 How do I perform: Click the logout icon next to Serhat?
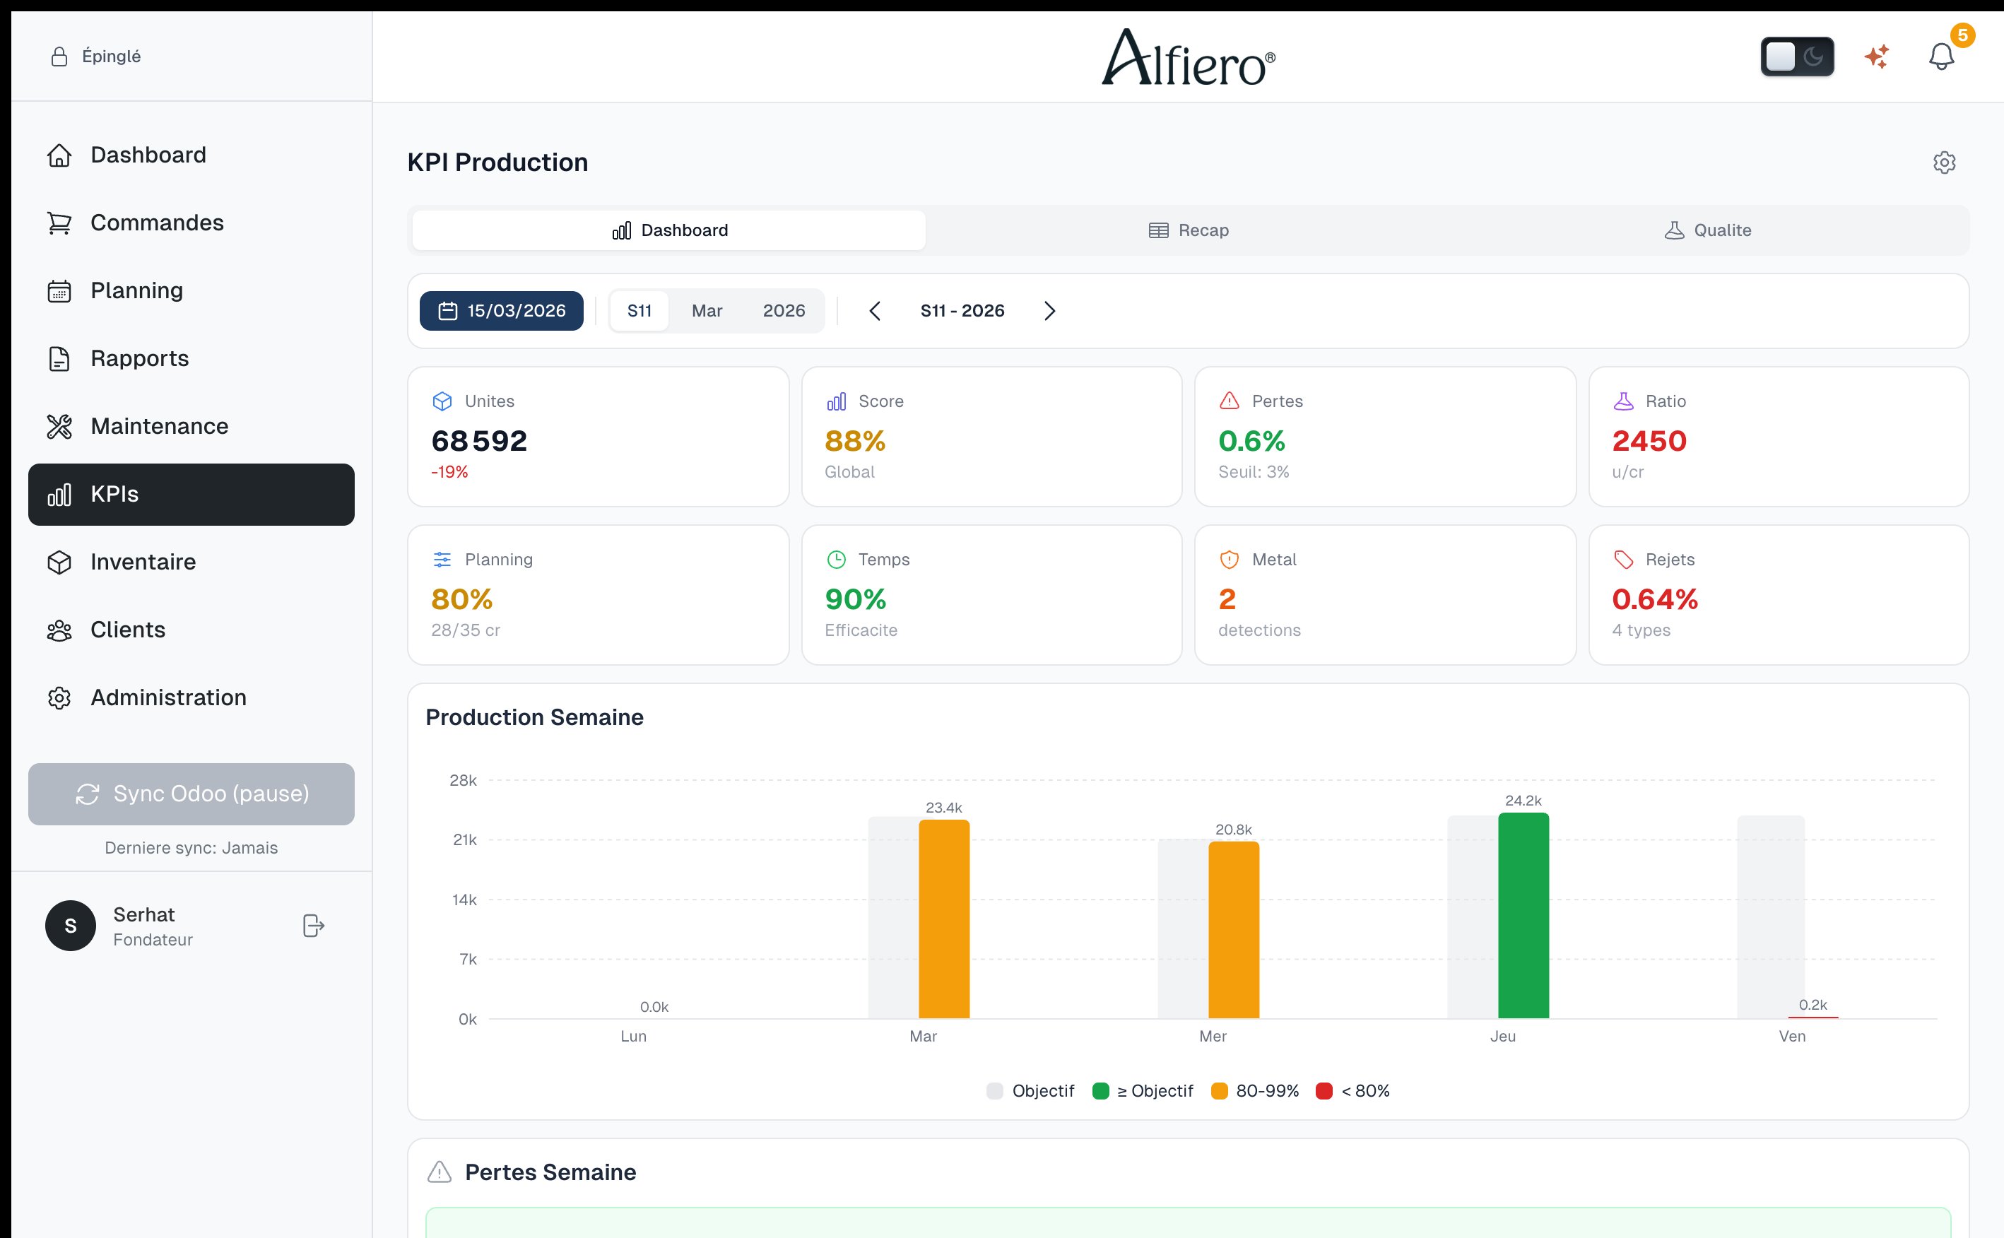pos(314,925)
